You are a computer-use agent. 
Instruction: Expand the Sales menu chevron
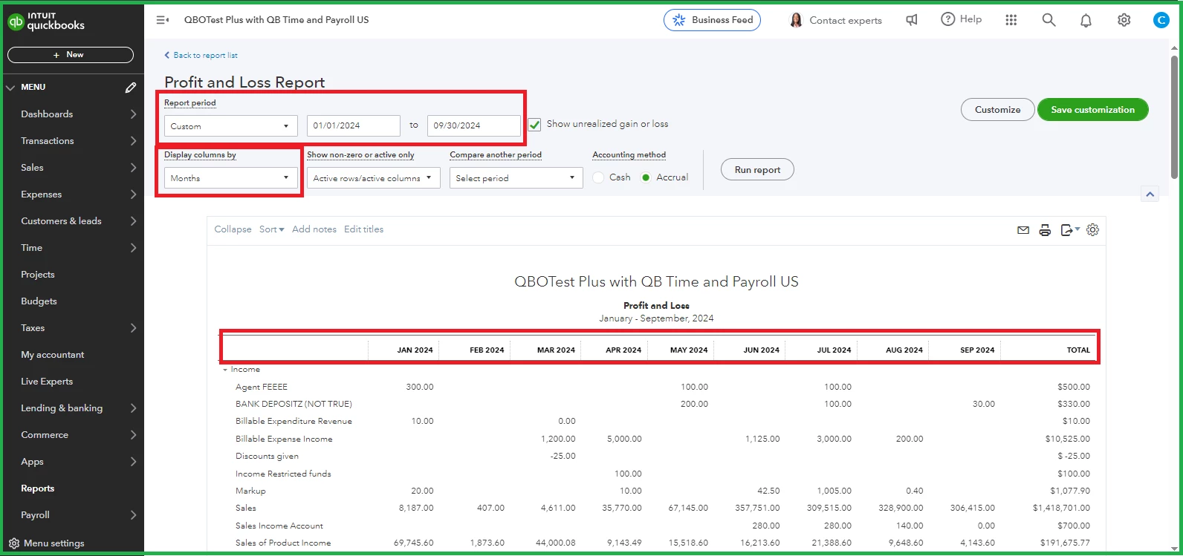pos(133,168)
